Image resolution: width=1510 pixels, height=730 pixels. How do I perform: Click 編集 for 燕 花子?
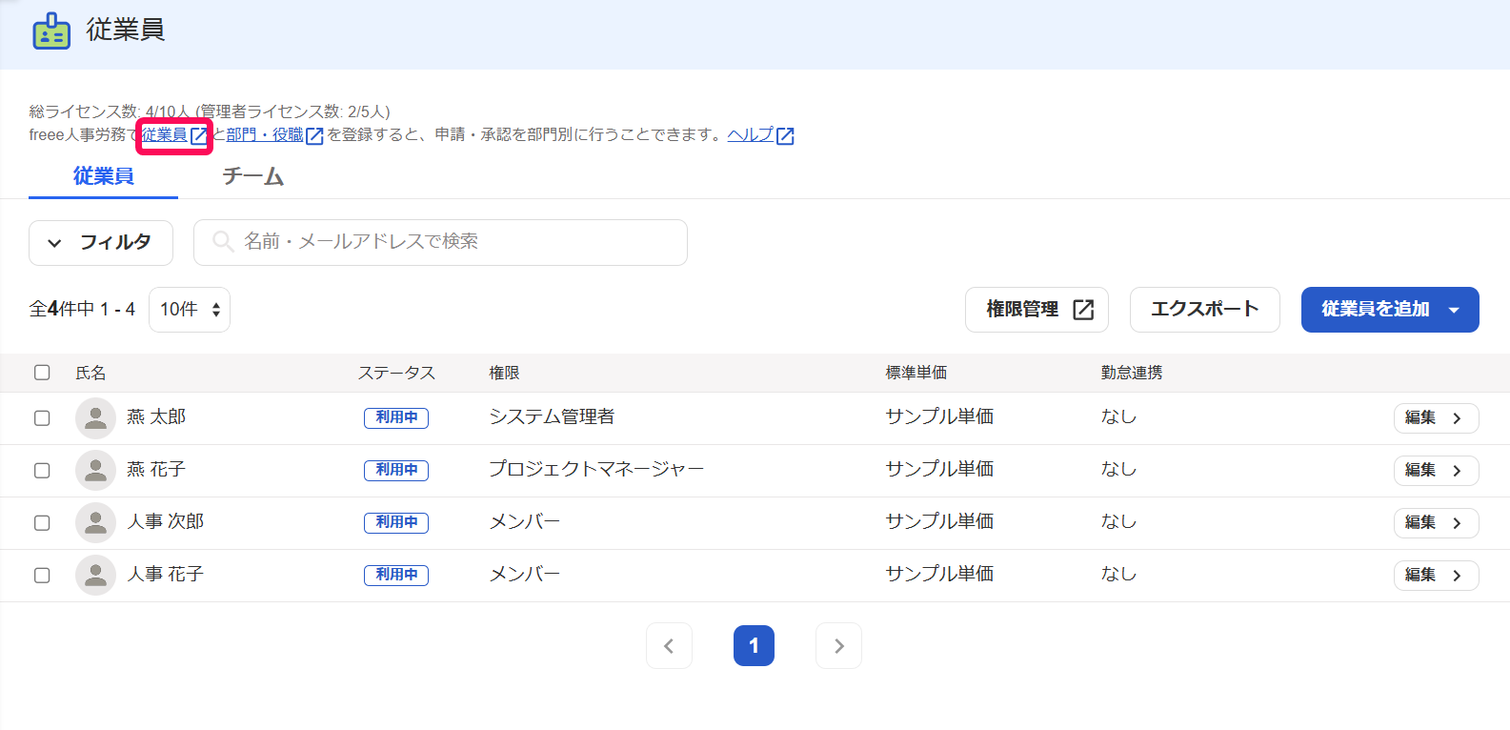[1436, 471]
